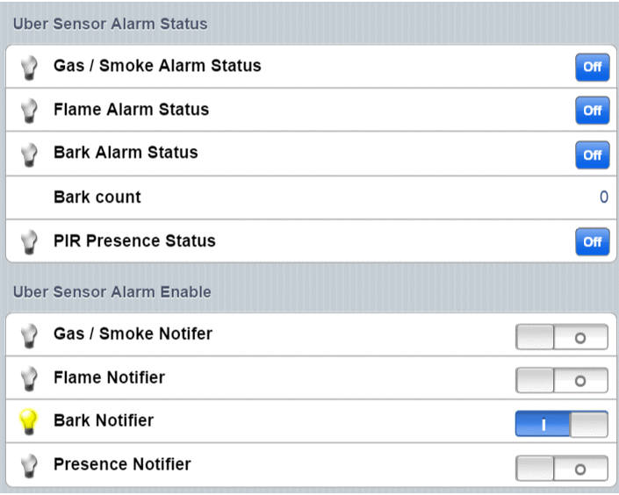Turn on the Flame Notifier switch

tap(562, 381)
